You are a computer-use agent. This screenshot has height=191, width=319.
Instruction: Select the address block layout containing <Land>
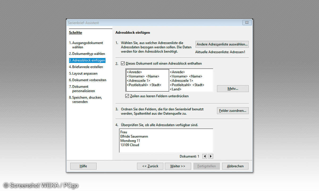click(191, 80)
